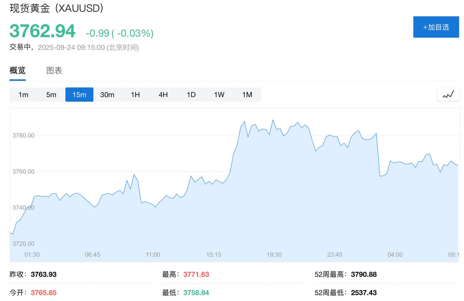
Task: Choose the 1H timeframe
Action: pyautogui.click(x=135, y=95)
